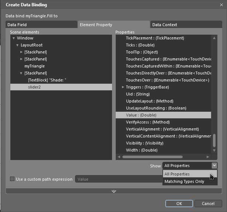Image resolution: width=227 pixels, height=212 pixels.
Task: Collapse the Window tree node
Action: [x=14, y=38]
